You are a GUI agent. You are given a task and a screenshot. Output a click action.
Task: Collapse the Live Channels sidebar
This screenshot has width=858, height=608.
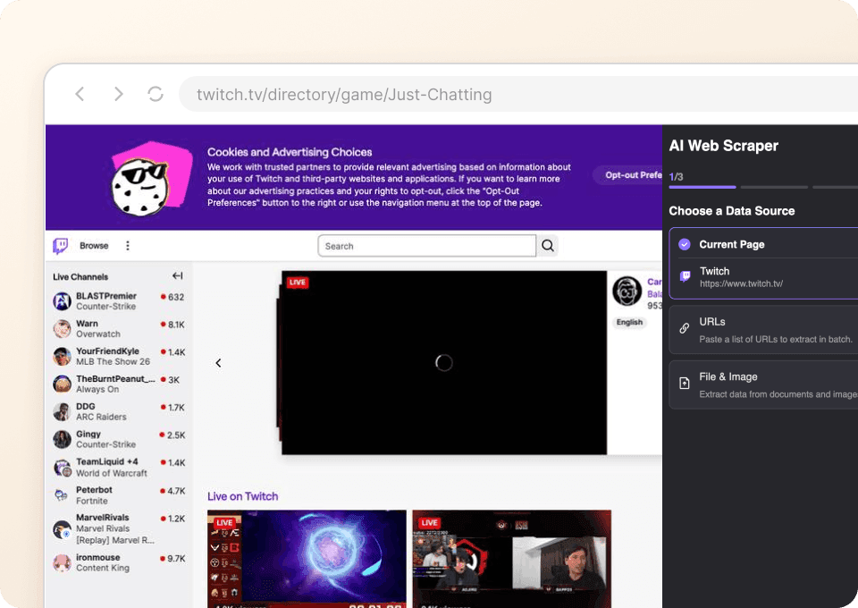(177, 276)
